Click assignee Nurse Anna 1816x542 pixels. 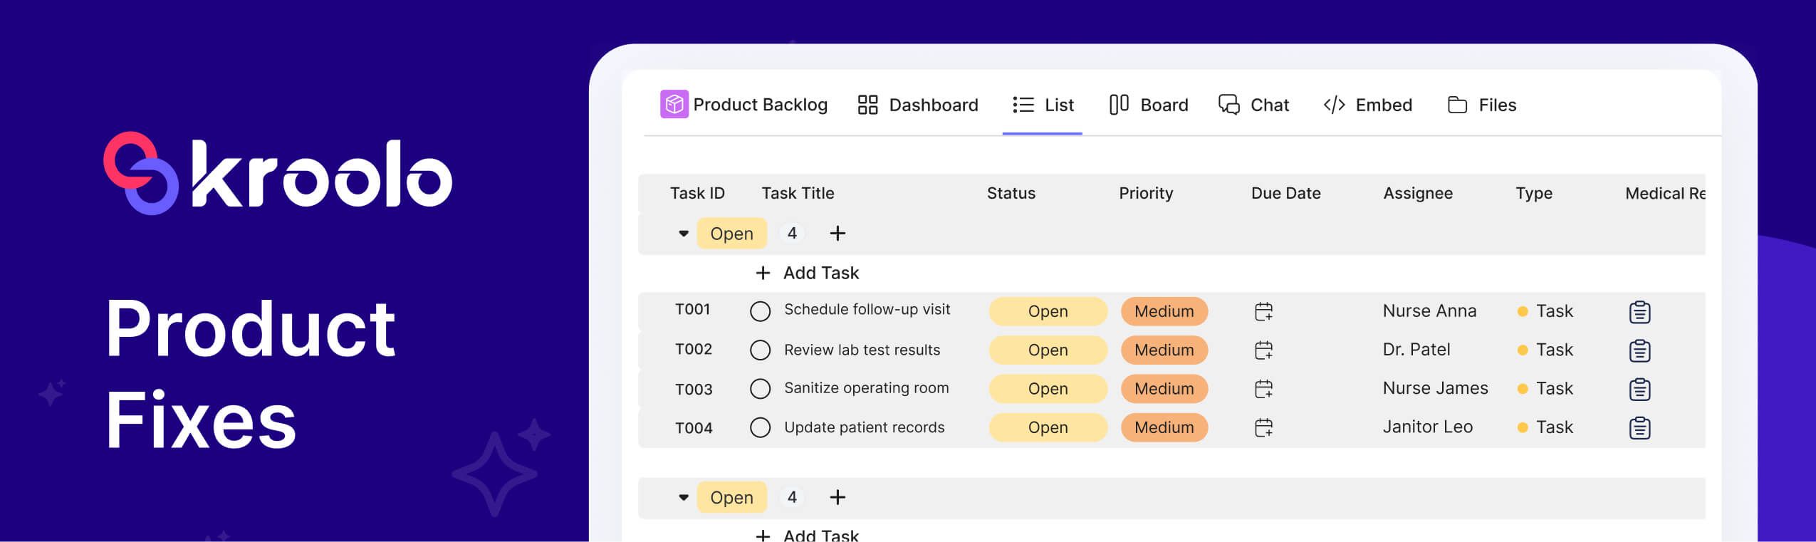1429,311
